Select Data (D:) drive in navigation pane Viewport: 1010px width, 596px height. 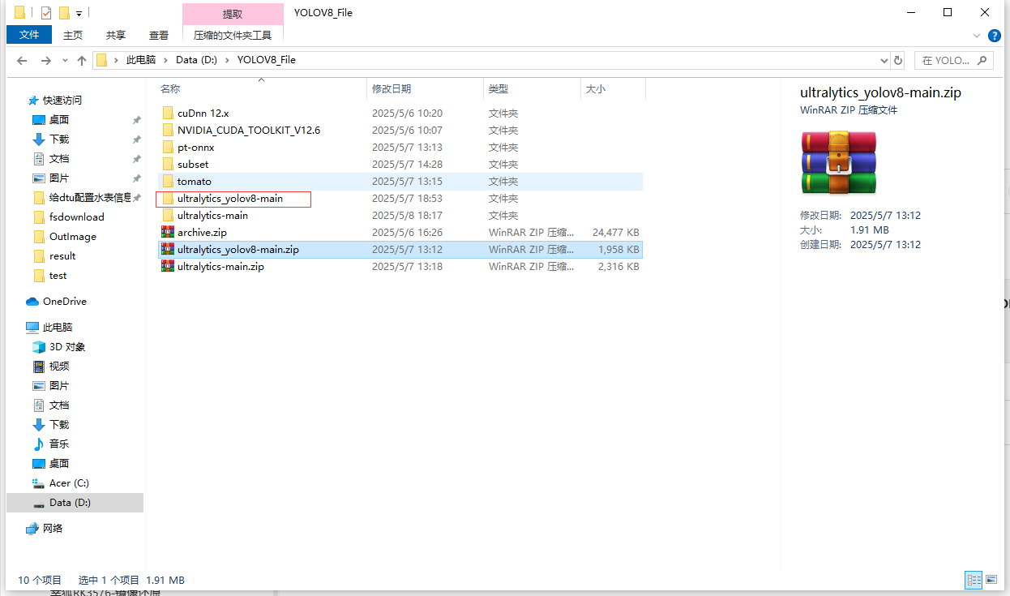tap(70, 503)
